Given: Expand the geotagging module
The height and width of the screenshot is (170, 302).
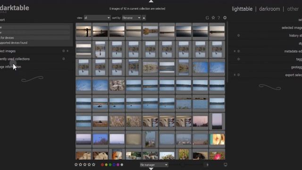Looking at the screenshot, I should click(296, 67).
